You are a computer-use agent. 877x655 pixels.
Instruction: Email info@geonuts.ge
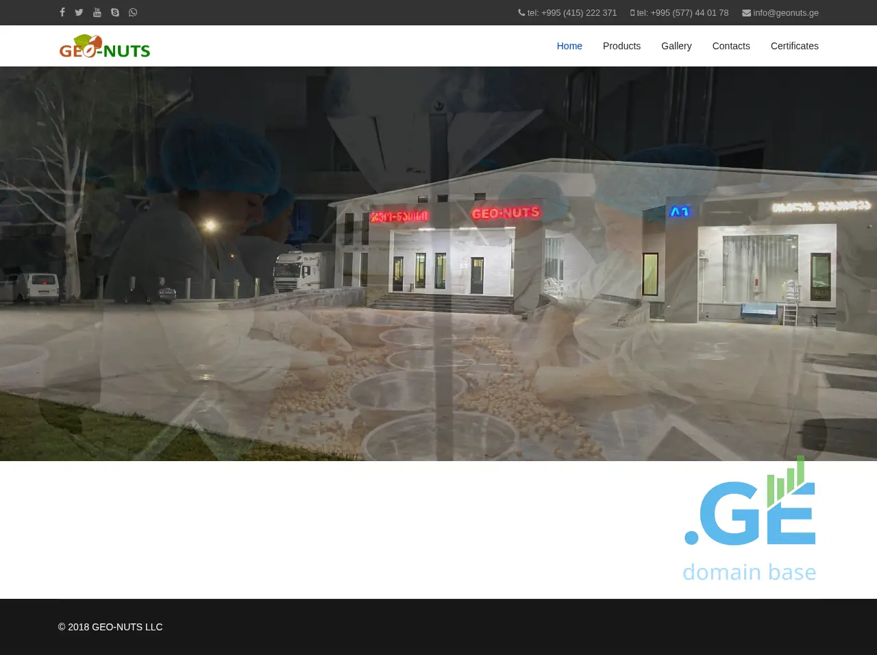(x=785, y=12)
